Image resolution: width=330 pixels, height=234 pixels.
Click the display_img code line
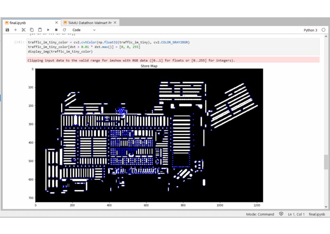tap(60, 52)
